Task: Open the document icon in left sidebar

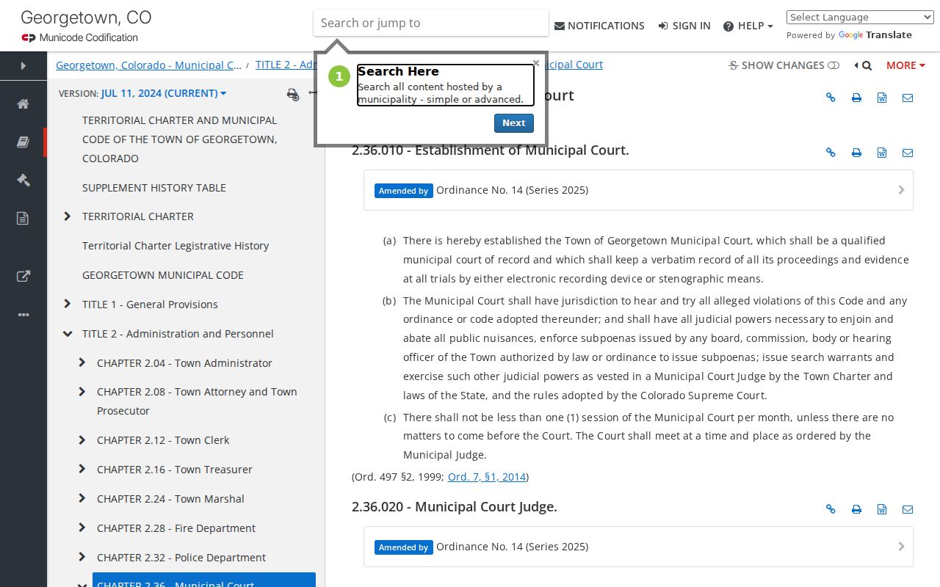Action: pos(23,219)
